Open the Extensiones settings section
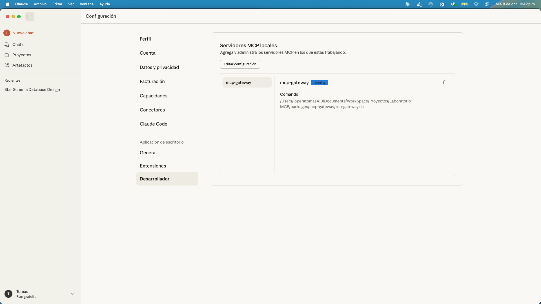 (167, 166)
